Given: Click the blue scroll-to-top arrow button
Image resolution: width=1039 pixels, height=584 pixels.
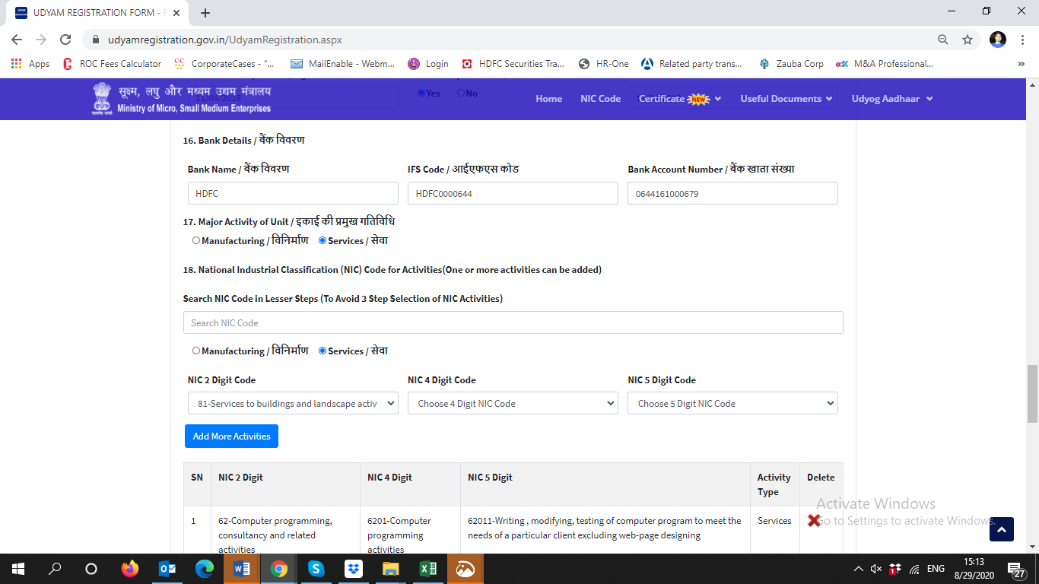Looking at the screenshot, I should tap(1001, 529).
